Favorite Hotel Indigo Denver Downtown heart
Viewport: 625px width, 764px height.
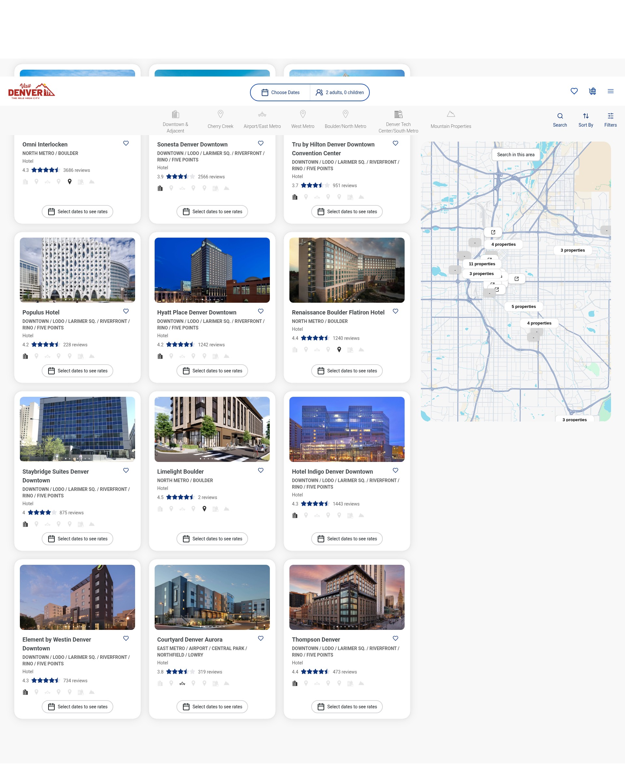tap(395, 470)
